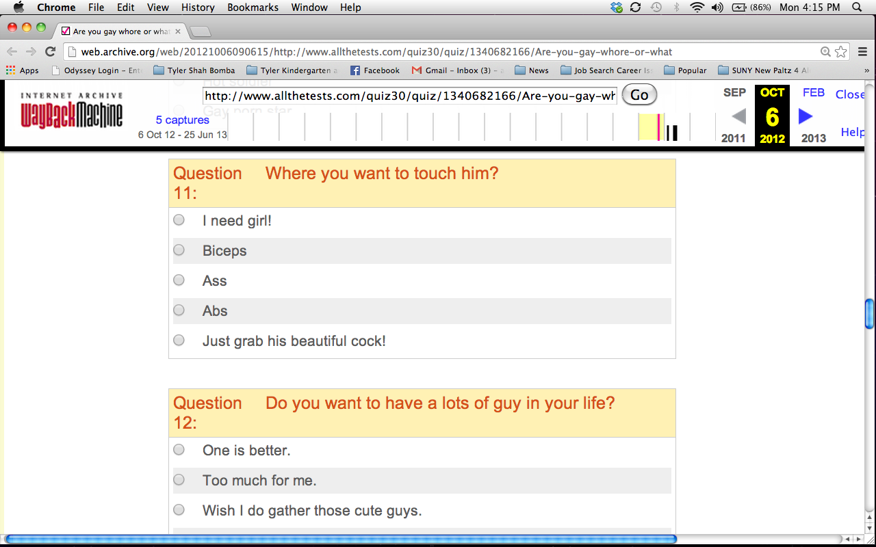Open the Chrome hamburger menu icon
The image size is (876, 547).
[x=862, y=52]
